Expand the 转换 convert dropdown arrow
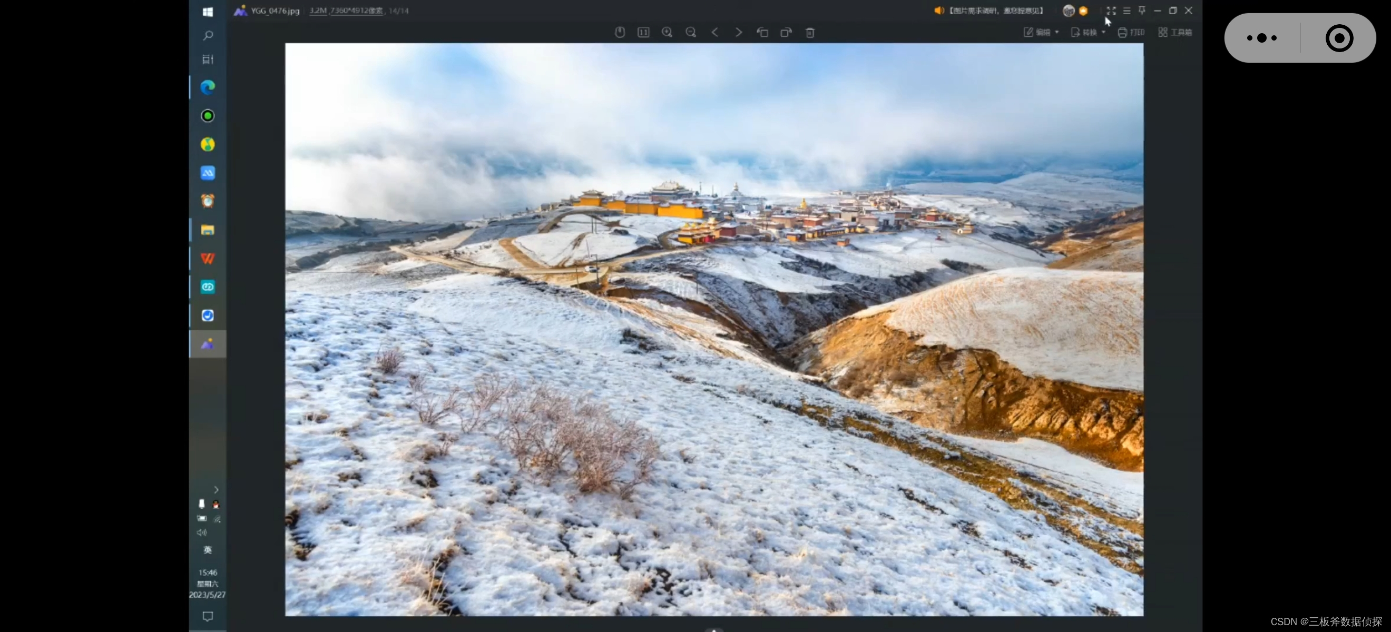This screenshot has width=1391, height=632. [x=1103, y=32]
